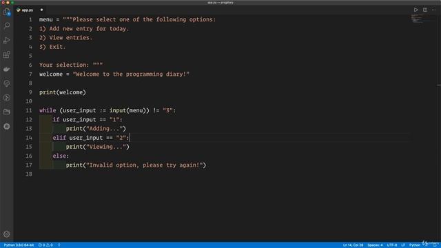Image resolution: width=441 pixels, height=248 pixels.
Task: Open the Run and Debug view
Action: coord(6,40)
